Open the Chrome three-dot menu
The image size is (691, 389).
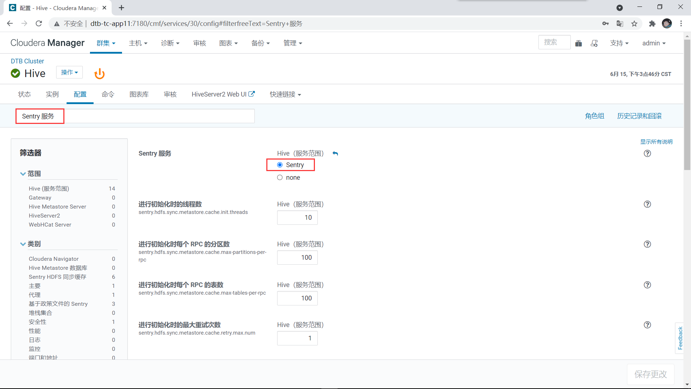pos(681,23)
